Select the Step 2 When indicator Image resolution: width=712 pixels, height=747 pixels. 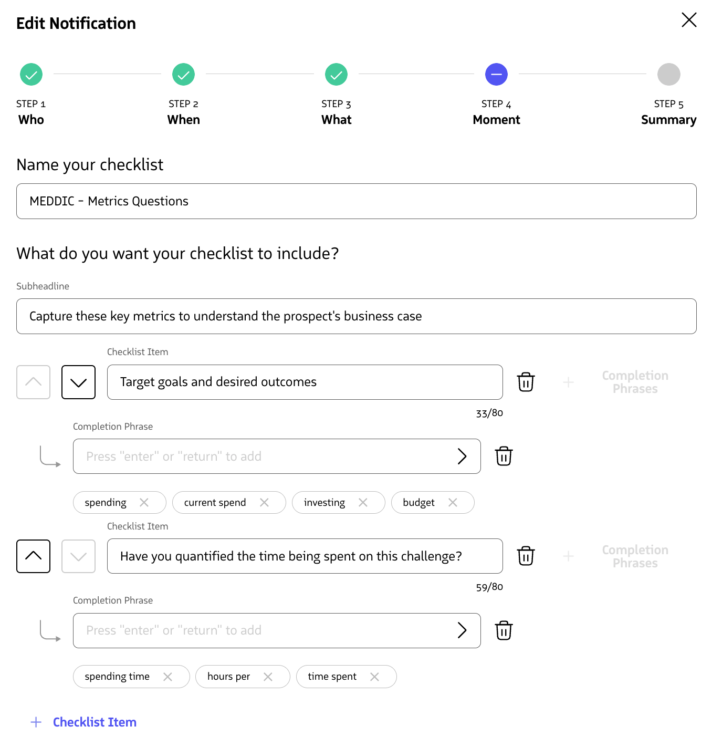(x=183, y=74)
